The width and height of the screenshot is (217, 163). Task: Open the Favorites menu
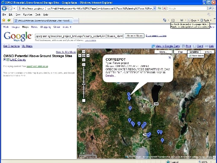pyautogui.click(x=28, y=14)
